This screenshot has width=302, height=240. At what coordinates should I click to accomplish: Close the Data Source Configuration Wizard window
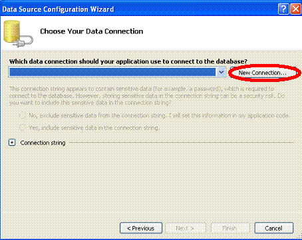(x=295, y=9)
